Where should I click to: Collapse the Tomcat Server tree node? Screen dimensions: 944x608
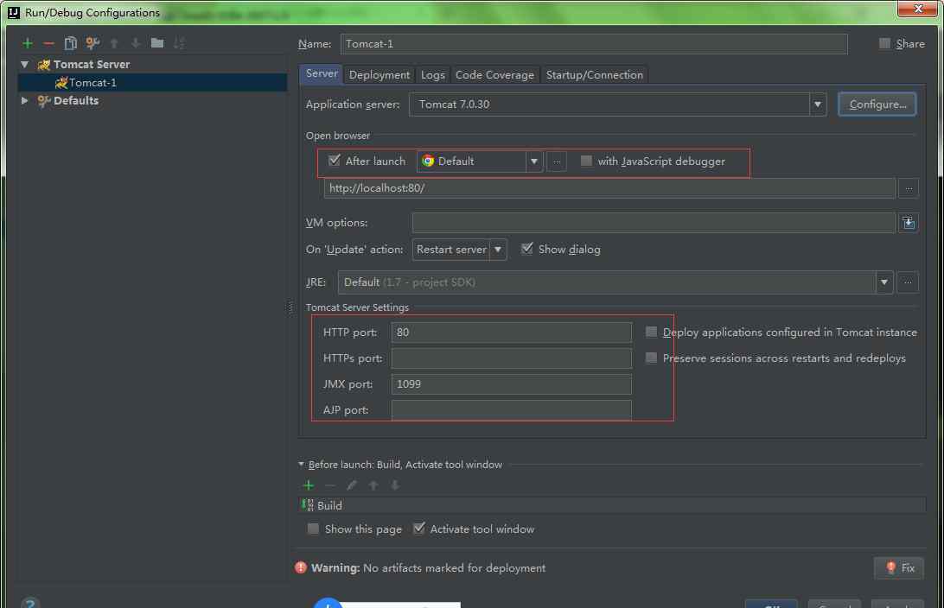25,65
